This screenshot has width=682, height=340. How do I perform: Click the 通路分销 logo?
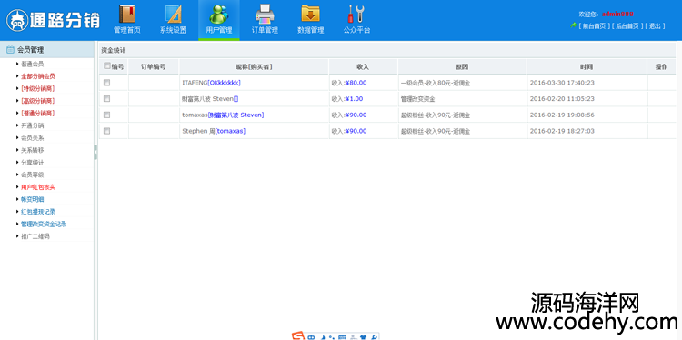53,20
